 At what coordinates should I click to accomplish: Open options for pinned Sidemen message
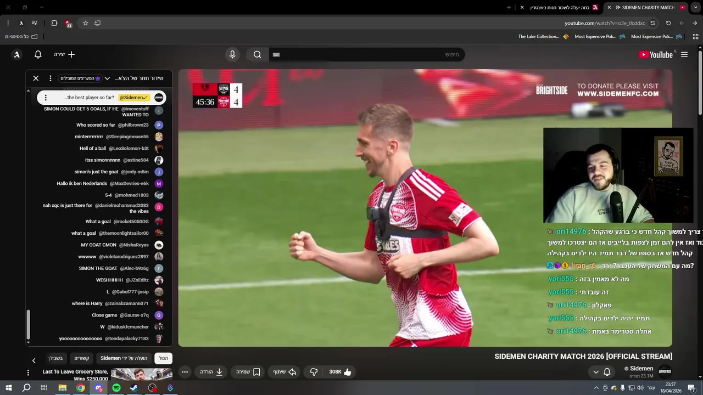46,98
